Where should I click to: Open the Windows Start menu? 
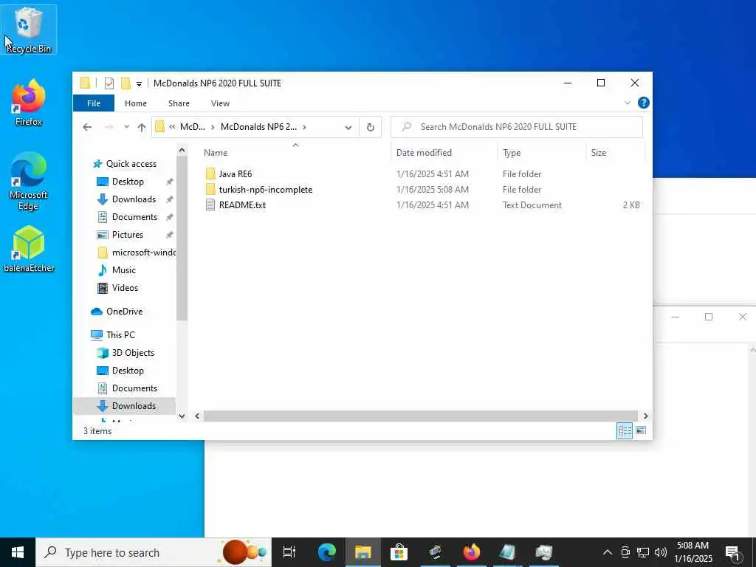pos(18,552)
